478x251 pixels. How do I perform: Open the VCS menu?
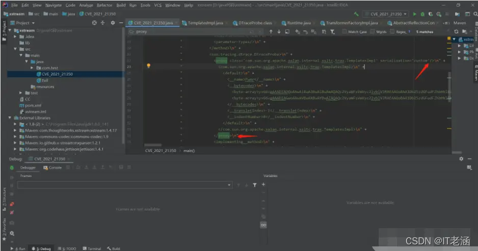tap(157, 5)
